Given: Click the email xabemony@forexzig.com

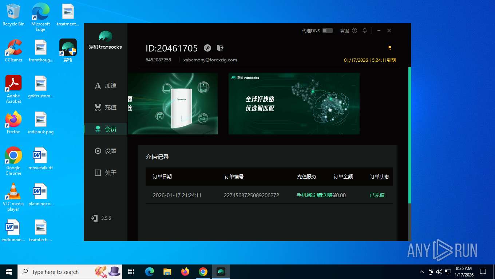Looking at the screenshot, I should tap(210, 60).
